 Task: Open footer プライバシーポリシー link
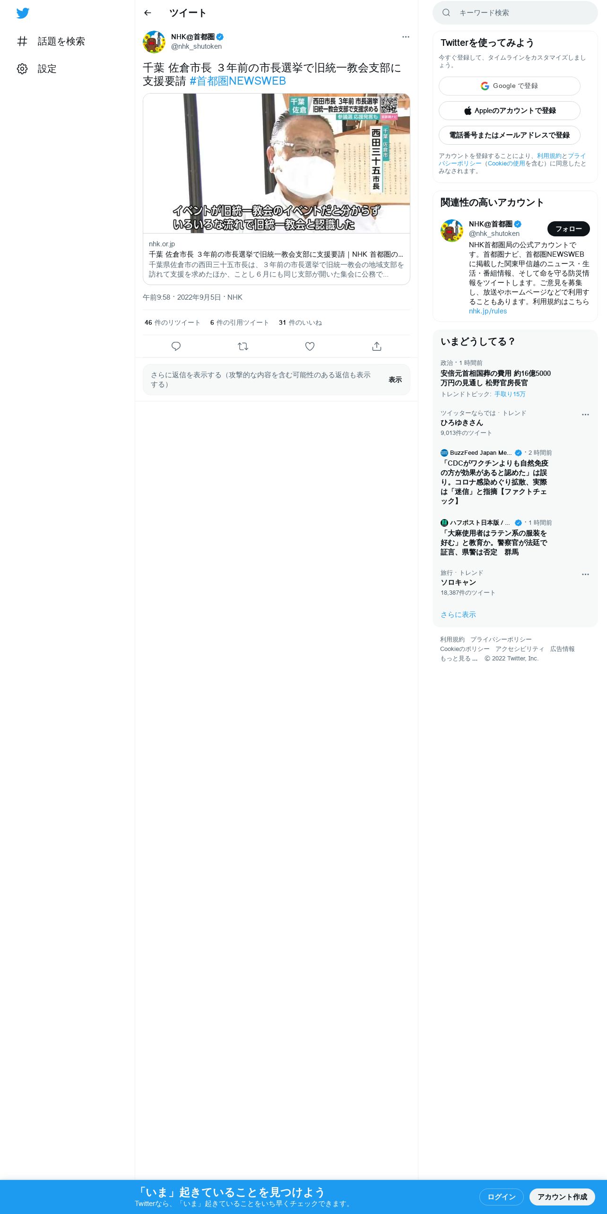[x=501, y=640]
